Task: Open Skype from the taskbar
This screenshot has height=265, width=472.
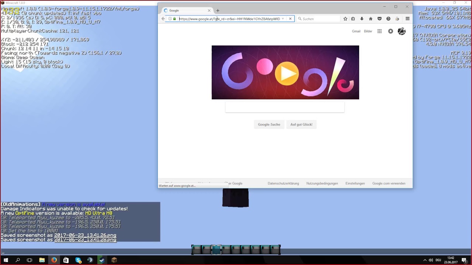Action: (x=78, y=260)
